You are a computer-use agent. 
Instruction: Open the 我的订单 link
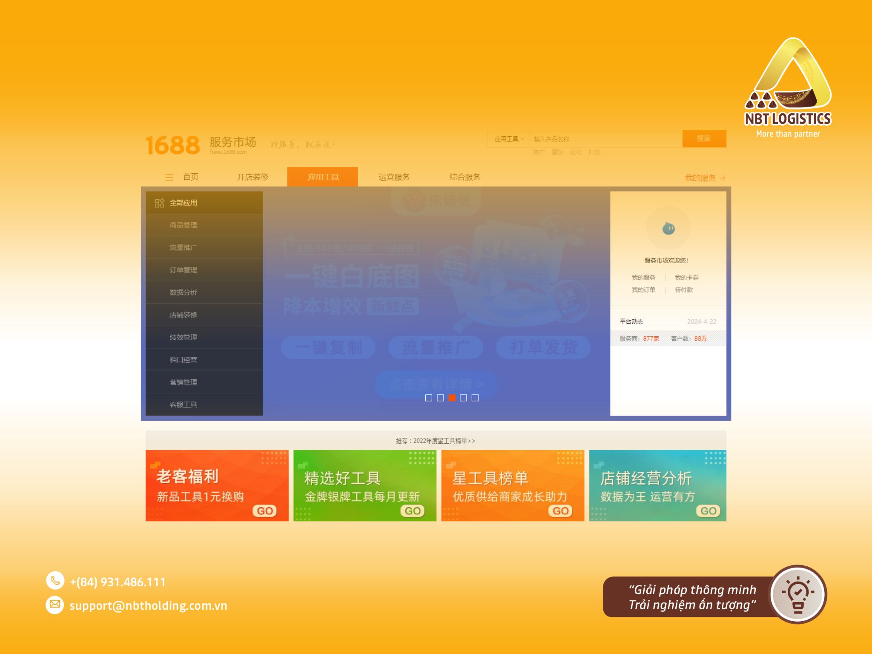[x=643, y=290]
